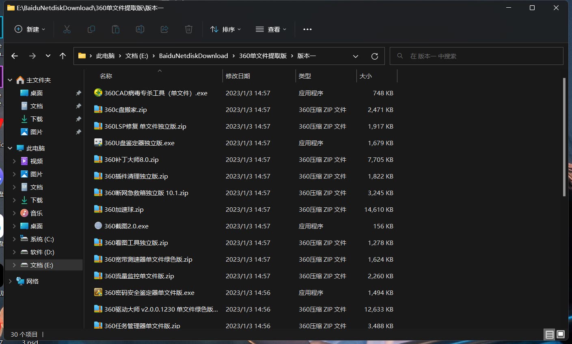
Task: Click 360单文件提取版 in the breadcrumb
Action: click(x=263, y=56)
